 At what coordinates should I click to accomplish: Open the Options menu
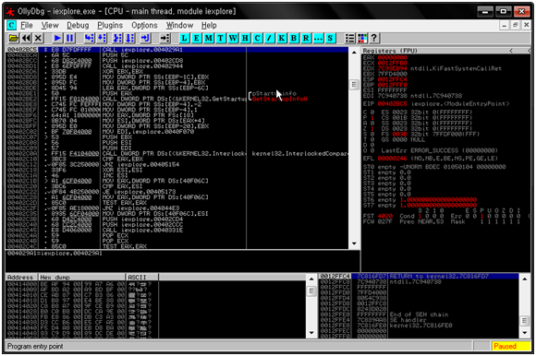tap(144, 25)
